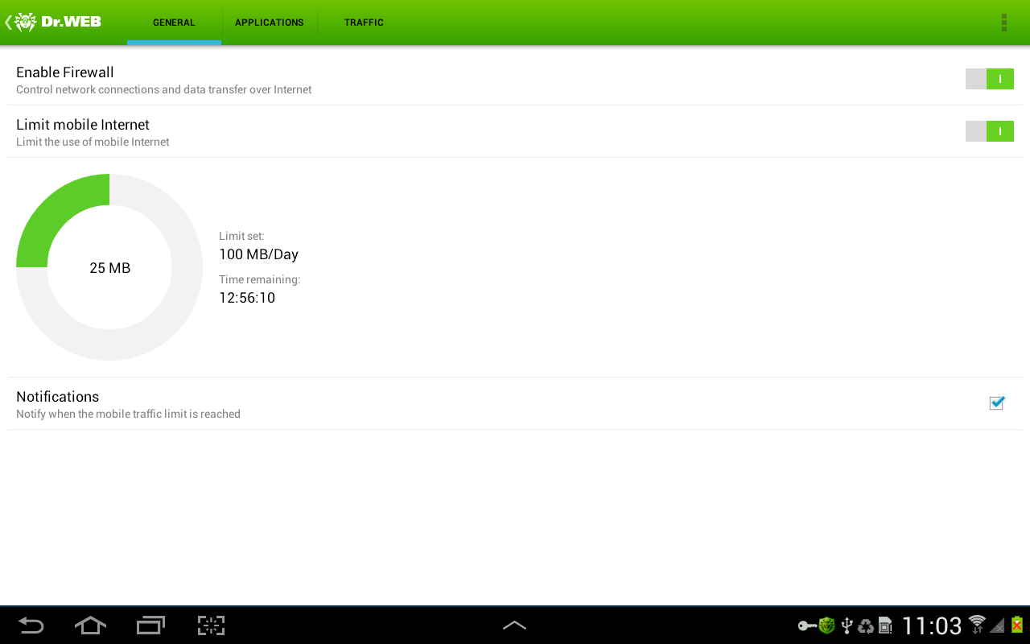Turn off the Enable Firewall switch
The height and width of the screenshot is (644, 1030).
click(990, 79)
